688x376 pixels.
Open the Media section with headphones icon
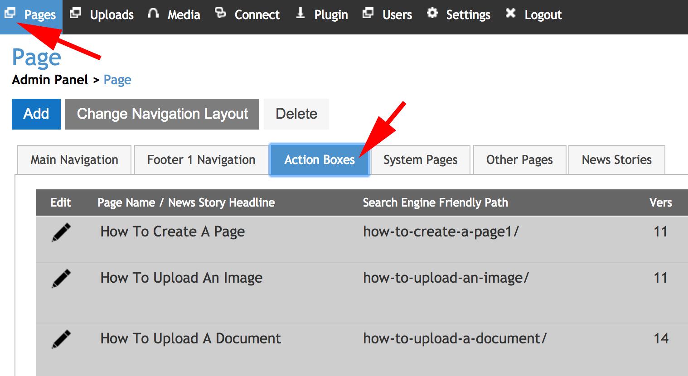pos(174,15)
